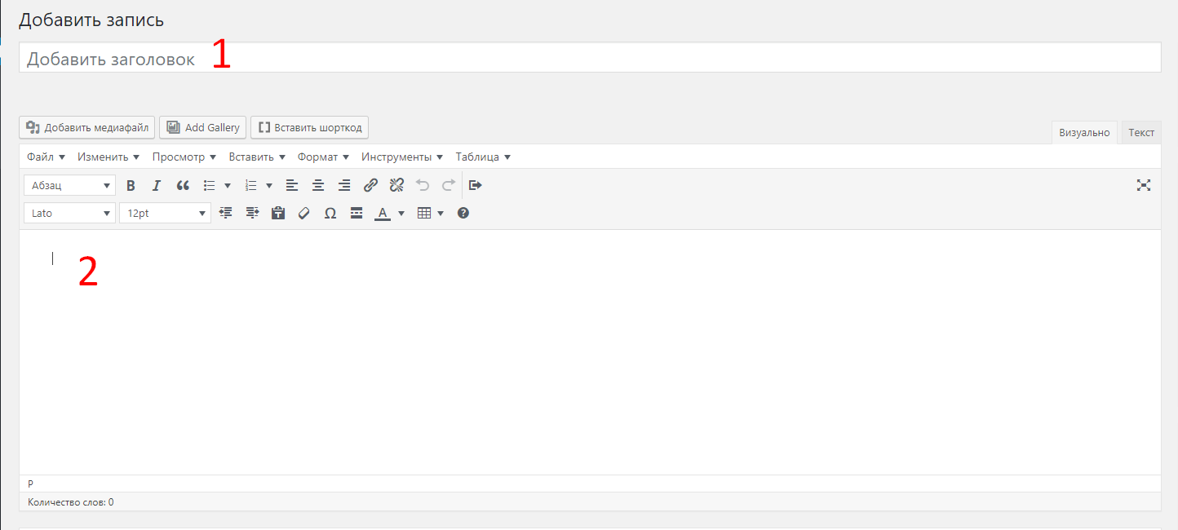The height and width of the screenshot is (530, 1178).
Task: Toggle fullscreen editor mode
Action: (x=1144, y=186)
